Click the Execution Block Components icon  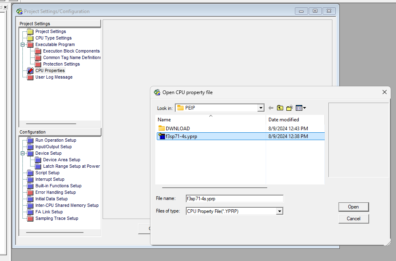tap(38, 51)
